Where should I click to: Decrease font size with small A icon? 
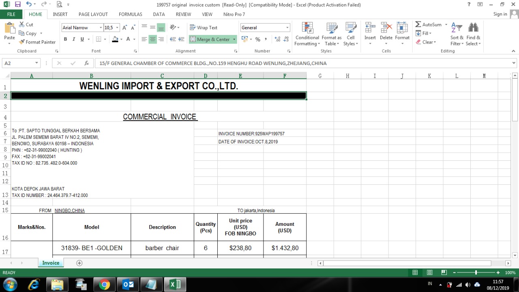pyautogui.click(x=133, y=28)
